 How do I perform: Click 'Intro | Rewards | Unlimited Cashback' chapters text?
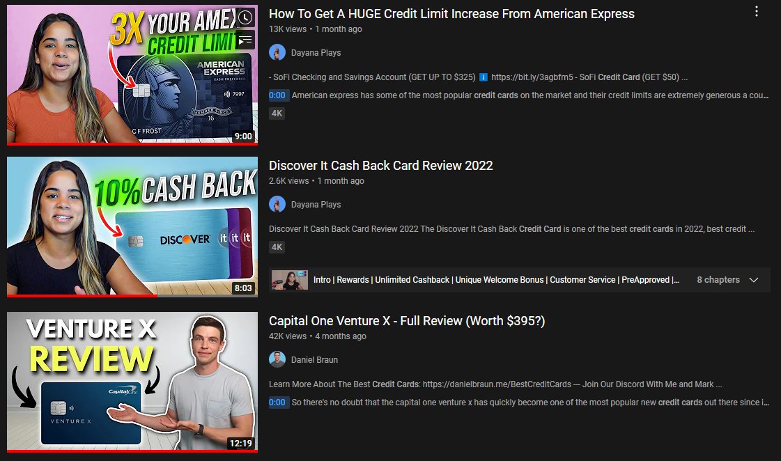[496, 280]
